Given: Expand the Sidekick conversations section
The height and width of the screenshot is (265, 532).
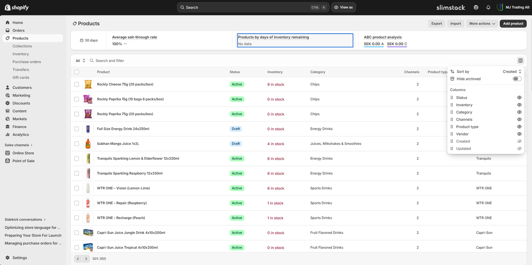Looking at the screenshot, I should pos(25,220).
